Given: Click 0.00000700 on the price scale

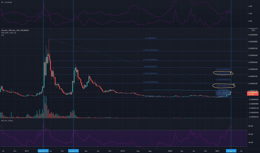Looking at the screenshot, I should coord(253,48).
